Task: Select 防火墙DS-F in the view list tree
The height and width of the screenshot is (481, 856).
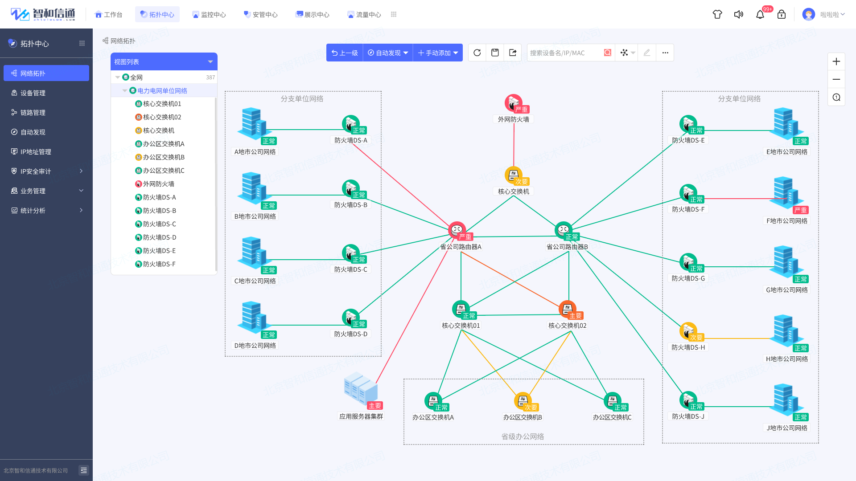Action: point(159,264)
